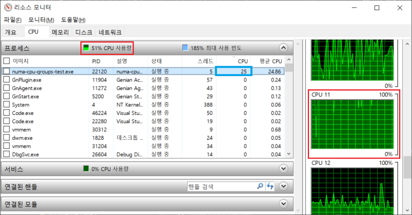Click the 51% CPU 사용량 label
Viewport: 412px width, 215px height.
111,48
